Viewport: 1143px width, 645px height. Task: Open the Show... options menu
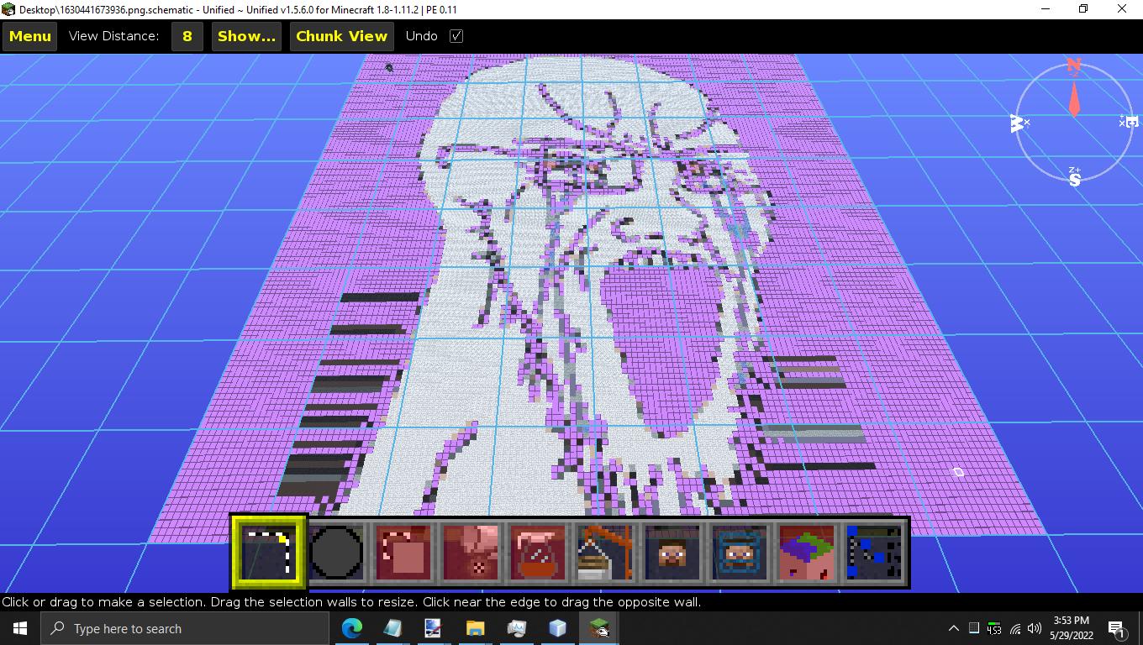tap(246, 36)
